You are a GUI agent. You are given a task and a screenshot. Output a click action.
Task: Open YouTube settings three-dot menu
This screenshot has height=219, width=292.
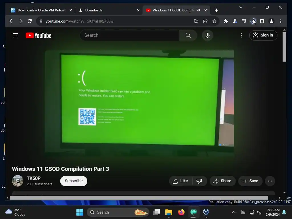pos(241,35)
